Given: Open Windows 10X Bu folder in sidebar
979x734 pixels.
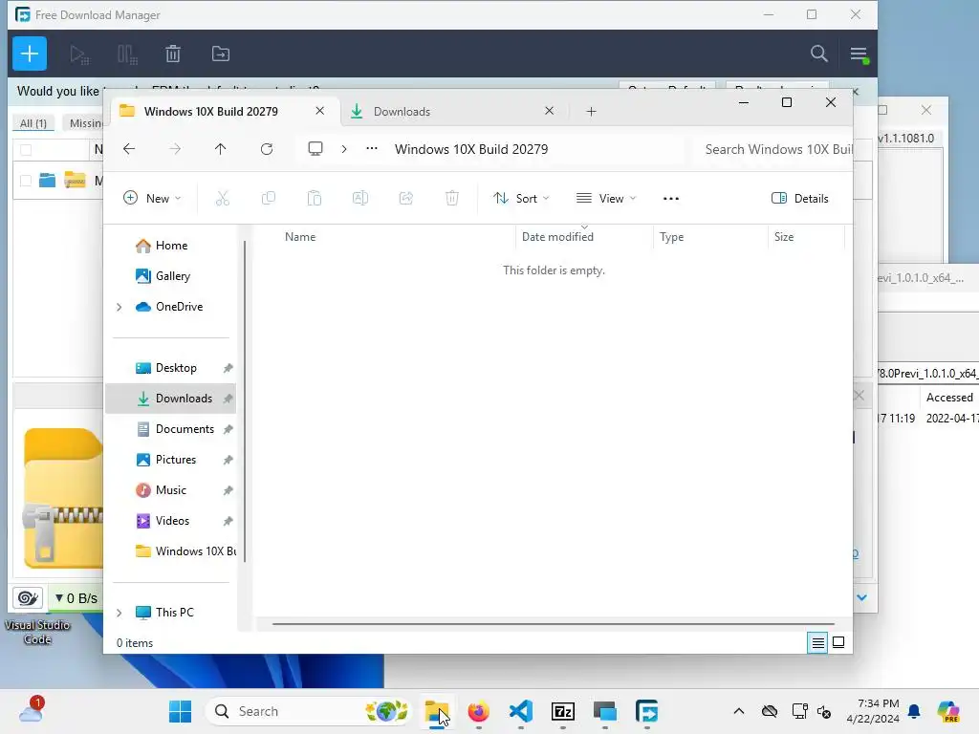Looking at the screenshot, I should (x=170, y=551).
